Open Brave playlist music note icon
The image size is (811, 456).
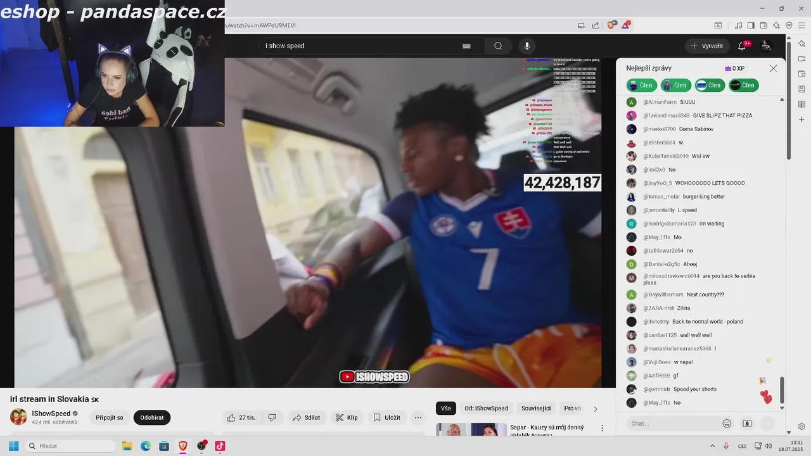pos(738,25)
